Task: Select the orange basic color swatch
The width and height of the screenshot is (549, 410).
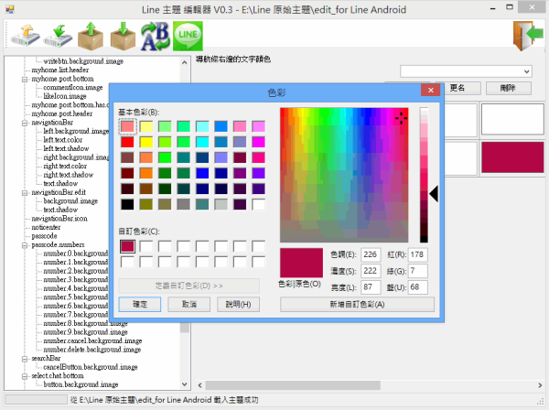Action: pos(146,173)
